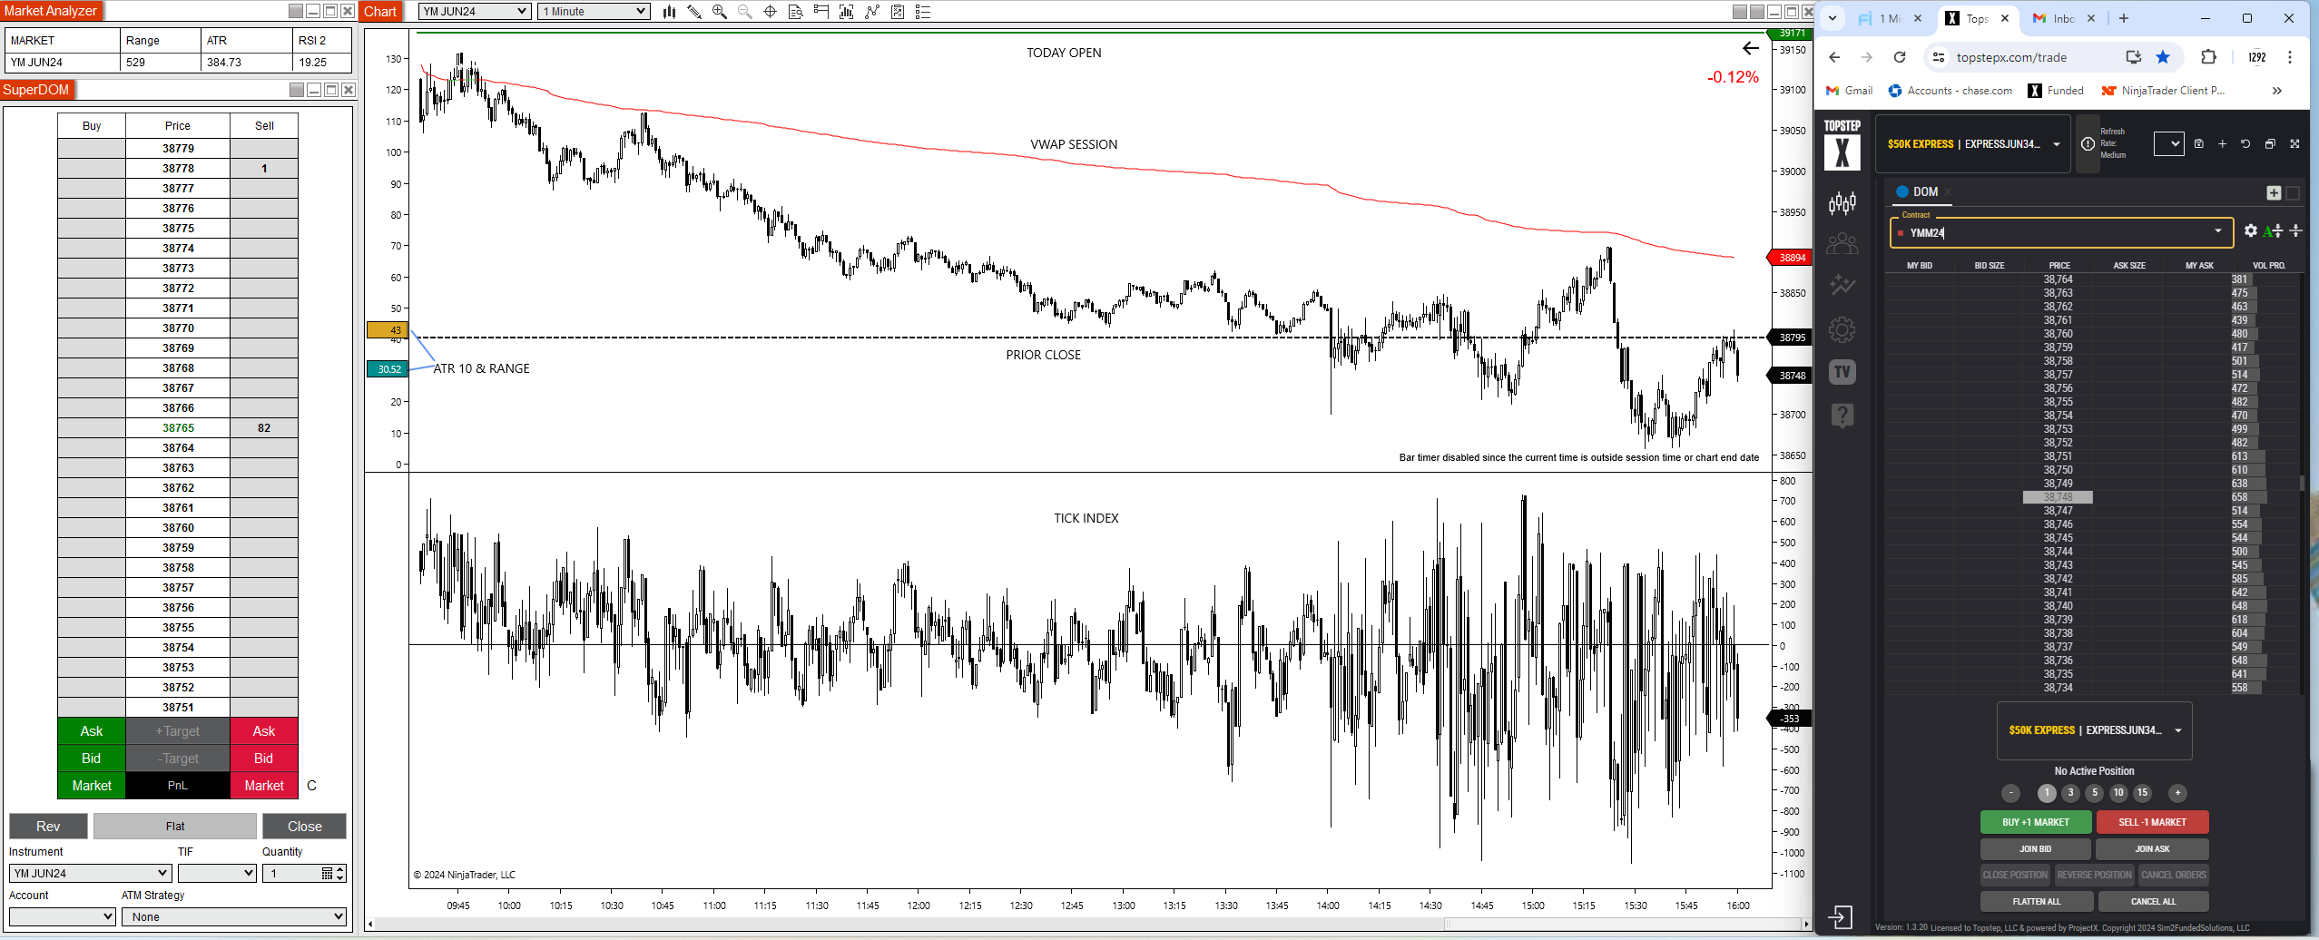Click FLATTEN ALL button
The width and height of the screenshot is (2319, 940).
[x=2037, y=902]
